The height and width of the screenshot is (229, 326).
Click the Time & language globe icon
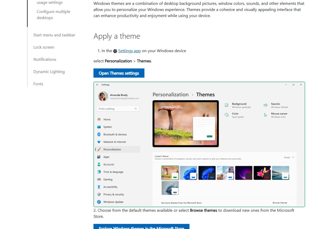click(x=99, y=172)
